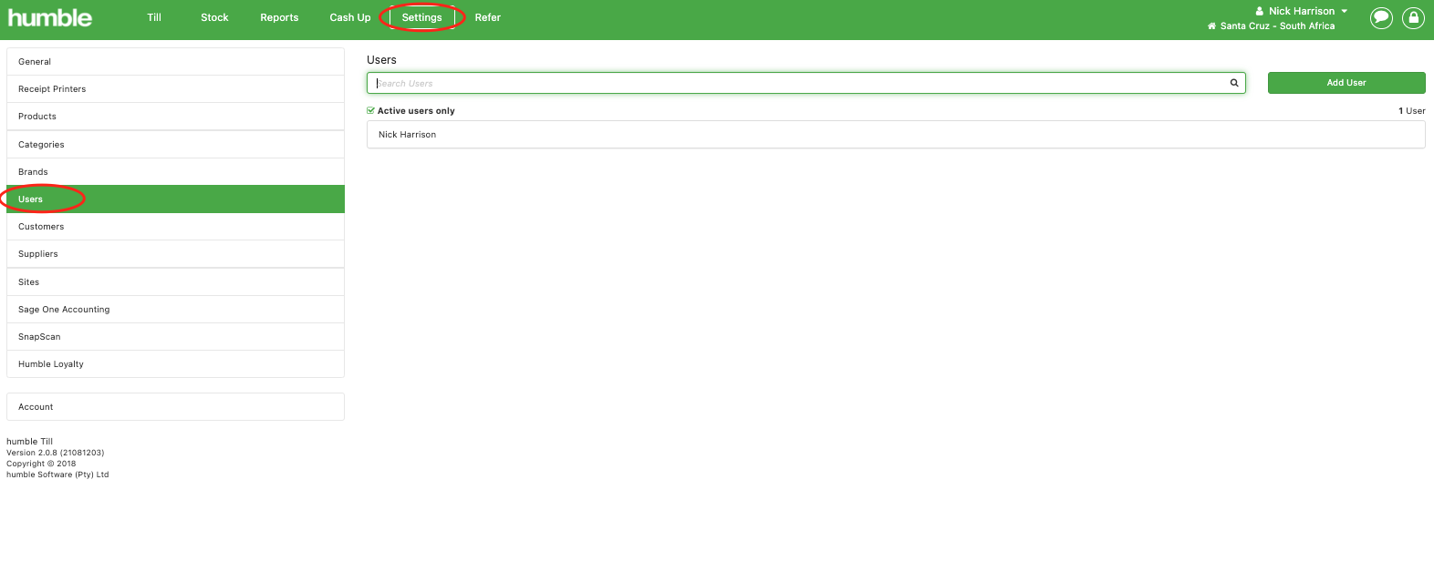Image resolution: width=1434 pixels, height=582 pixels.
Task: Open the Nick Harrison user row
Action: (896, 135)
